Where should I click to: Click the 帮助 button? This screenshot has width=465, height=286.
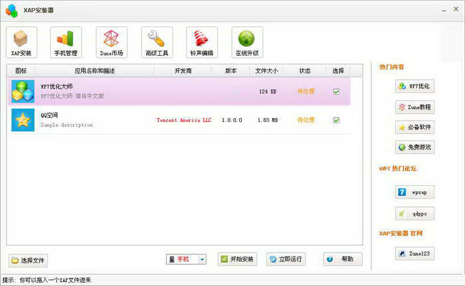pos(343,259)
